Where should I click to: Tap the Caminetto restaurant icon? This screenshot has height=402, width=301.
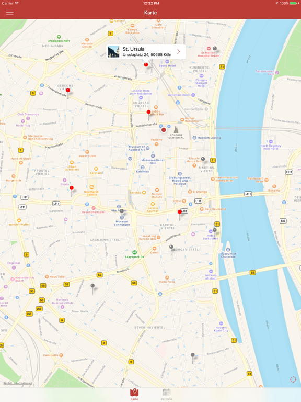[x=61, y=355]
